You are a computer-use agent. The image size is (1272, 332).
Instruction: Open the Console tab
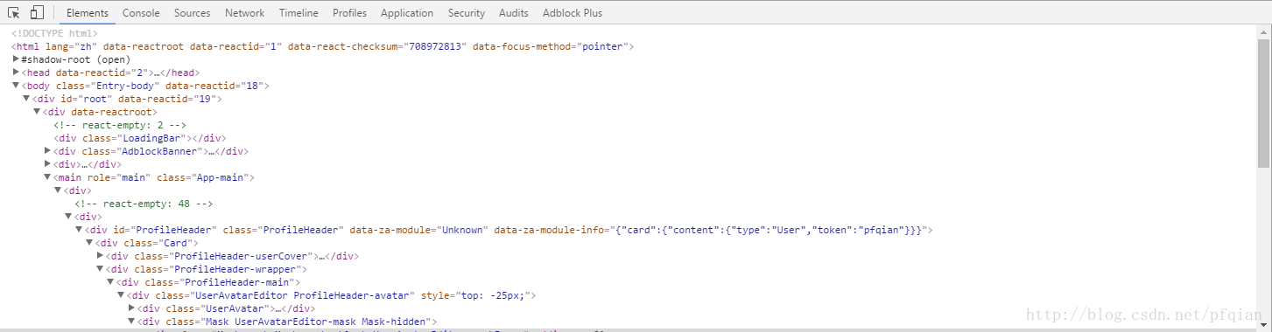click(x=141, y=13)
